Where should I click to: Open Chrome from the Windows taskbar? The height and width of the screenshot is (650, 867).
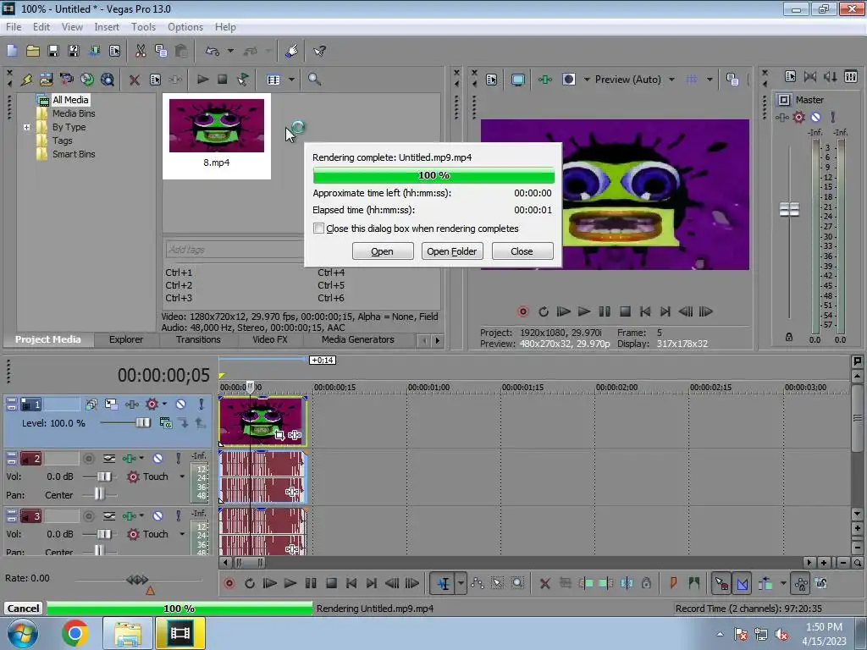(x=75, y=633)
